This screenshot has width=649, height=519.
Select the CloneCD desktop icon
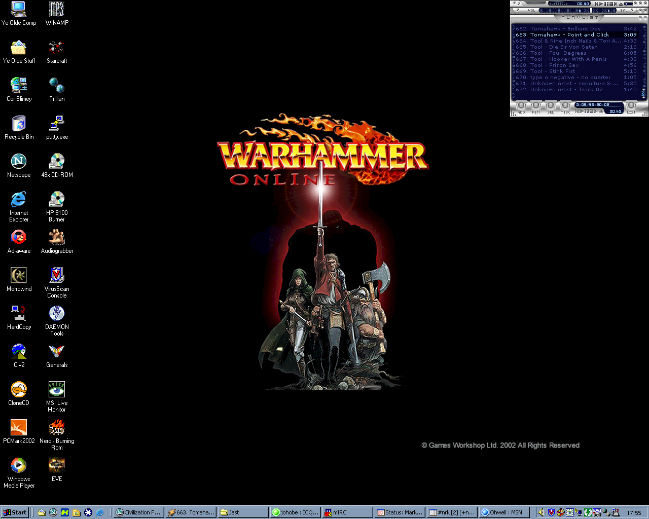click(x=19, y=394)
